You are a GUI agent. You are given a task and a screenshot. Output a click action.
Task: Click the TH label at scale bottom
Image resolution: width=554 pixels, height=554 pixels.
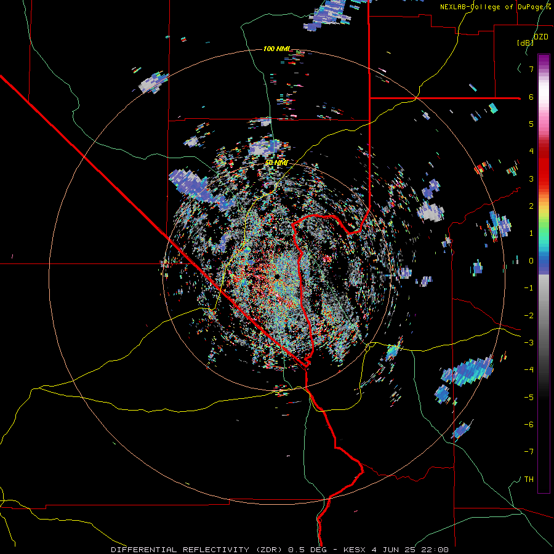click(x=529, y=480)
